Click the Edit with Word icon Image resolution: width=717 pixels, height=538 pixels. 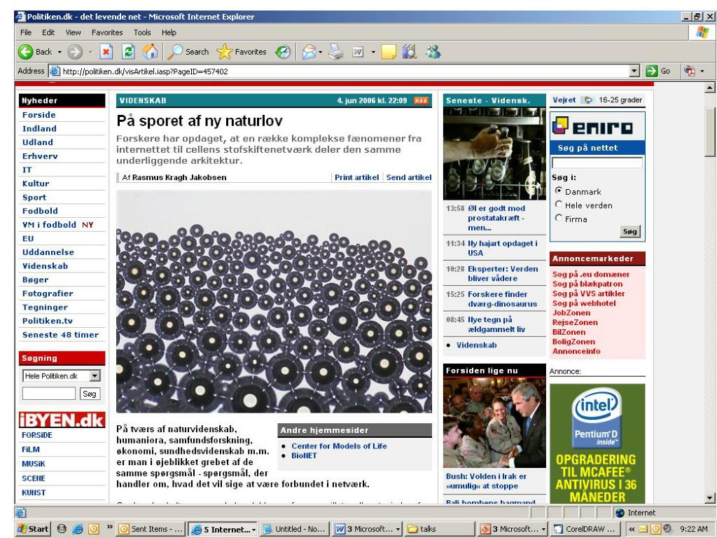358,52
